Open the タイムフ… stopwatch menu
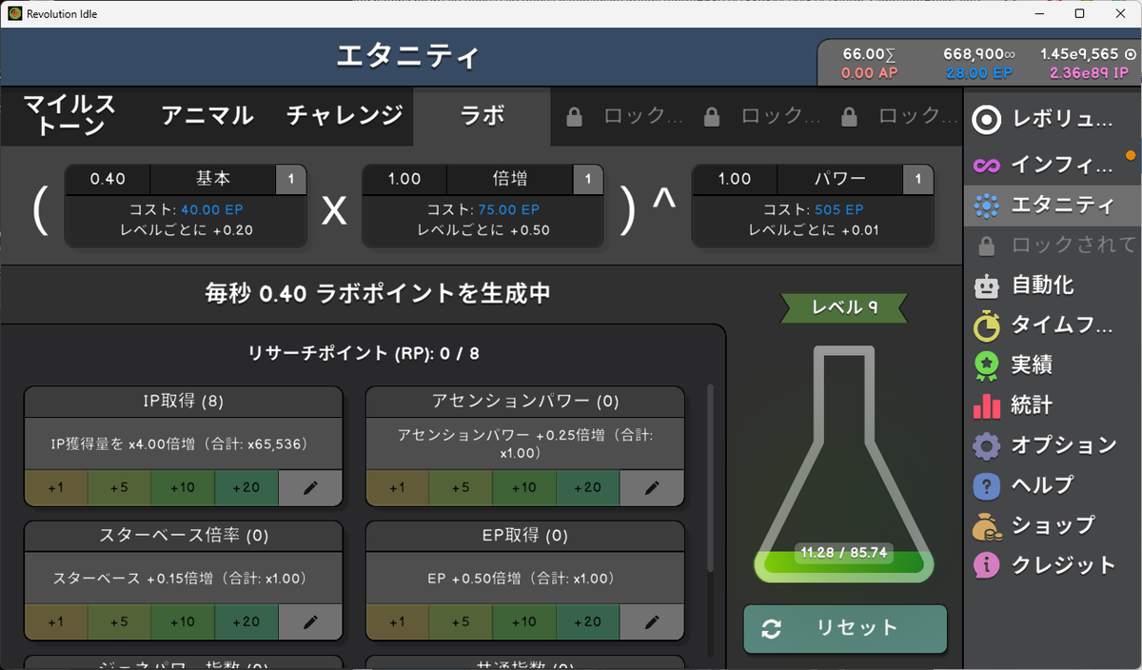 coord(1052,325)
